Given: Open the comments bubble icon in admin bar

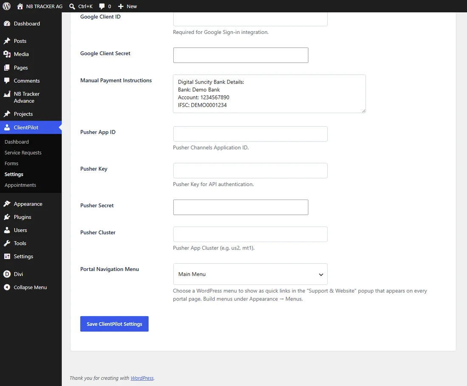Looking at the screenshot, I should (102, 6).
